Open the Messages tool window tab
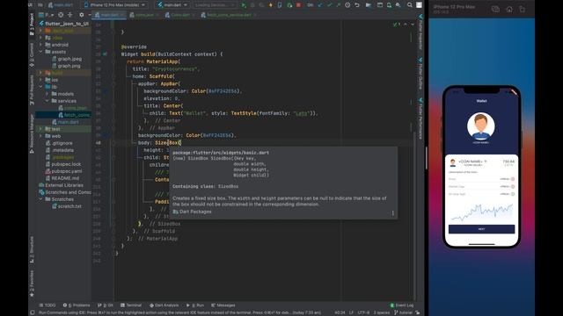563x316 pixels. pos(223,305)
